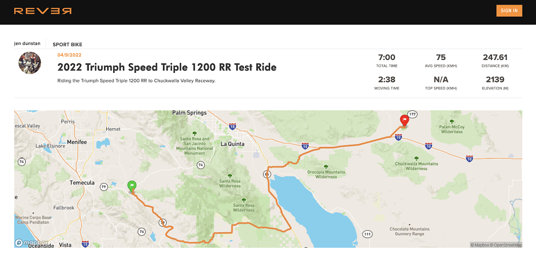
Task: Click the red finish flag marker
Action: coord(405,121)
